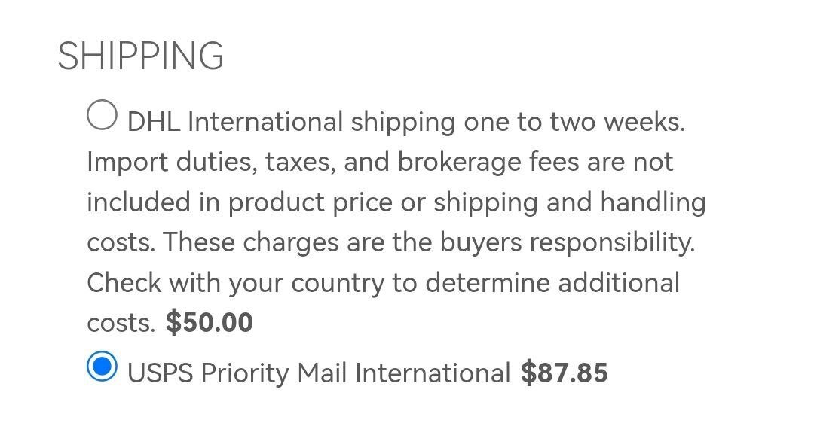Click the 'DHL' word in the first option
This screenshot has width=814, height=426.
[154, 123]
